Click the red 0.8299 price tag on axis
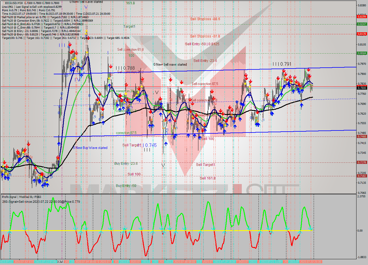The width and height of the screenshot is (368, 265). 361,16
